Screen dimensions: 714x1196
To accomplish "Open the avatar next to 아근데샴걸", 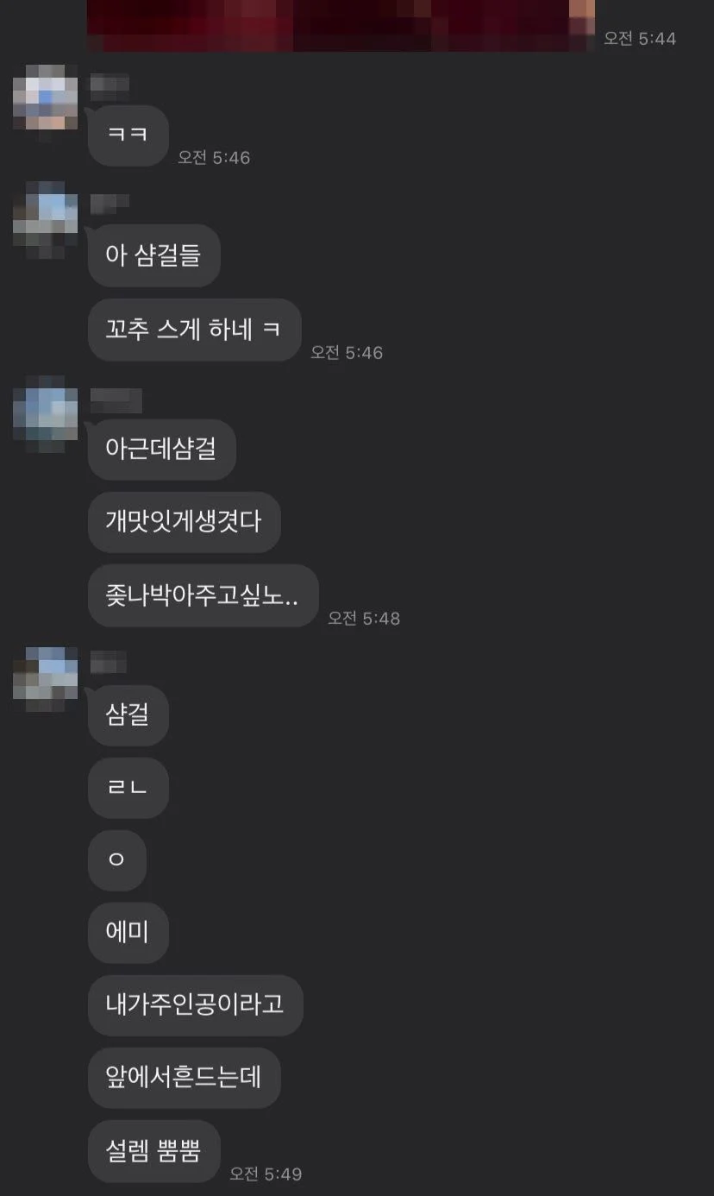I will coord(46,414).
